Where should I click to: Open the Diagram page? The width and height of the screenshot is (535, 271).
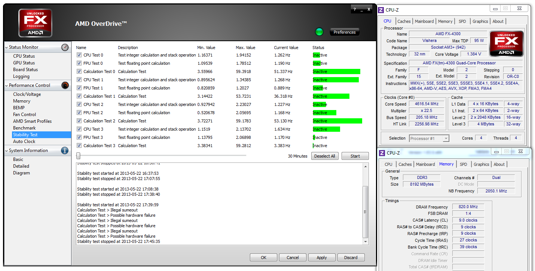click(x=21, y=173)
